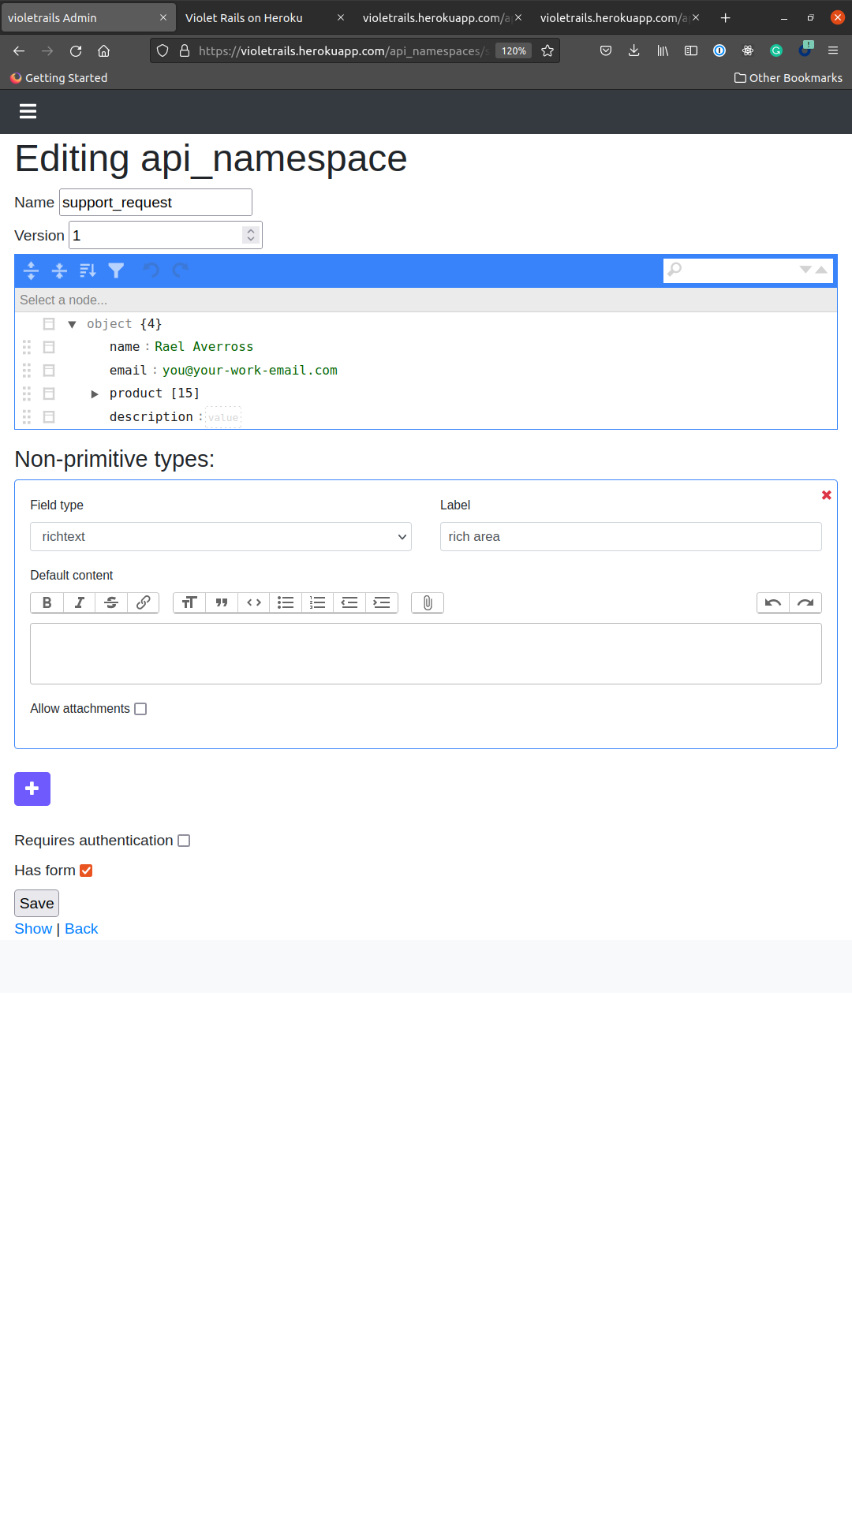This screenshot has width=852, height=1514.
Task: Open the Field type richtext dropdown
Action: pos(221,536)
